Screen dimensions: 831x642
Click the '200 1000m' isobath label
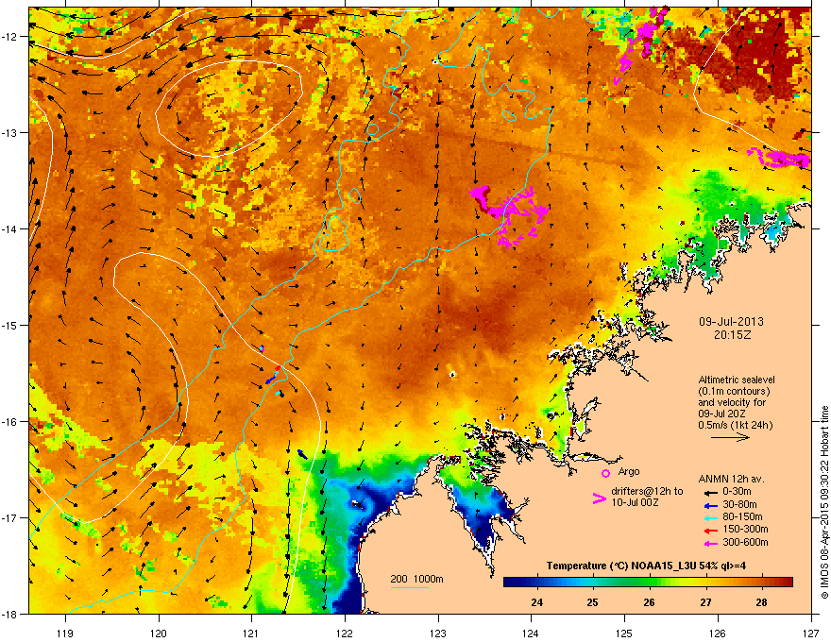[x=416, y=579]
